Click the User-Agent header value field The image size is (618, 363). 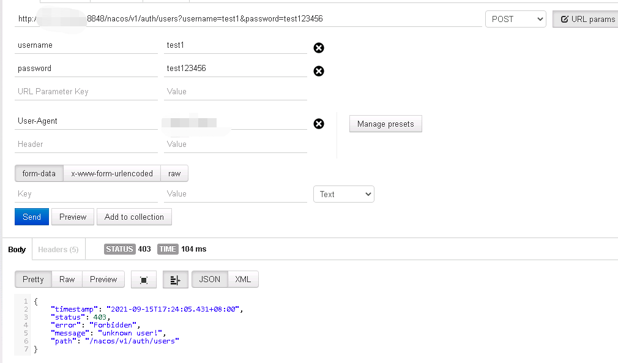(x=236, y=121)
